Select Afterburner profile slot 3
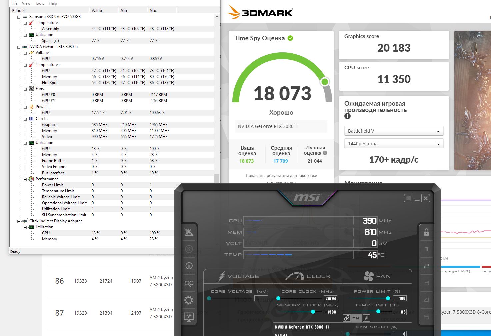491x336 pixels. coord(426,283)
